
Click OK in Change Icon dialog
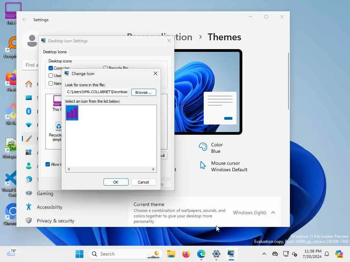coord(116,182)
